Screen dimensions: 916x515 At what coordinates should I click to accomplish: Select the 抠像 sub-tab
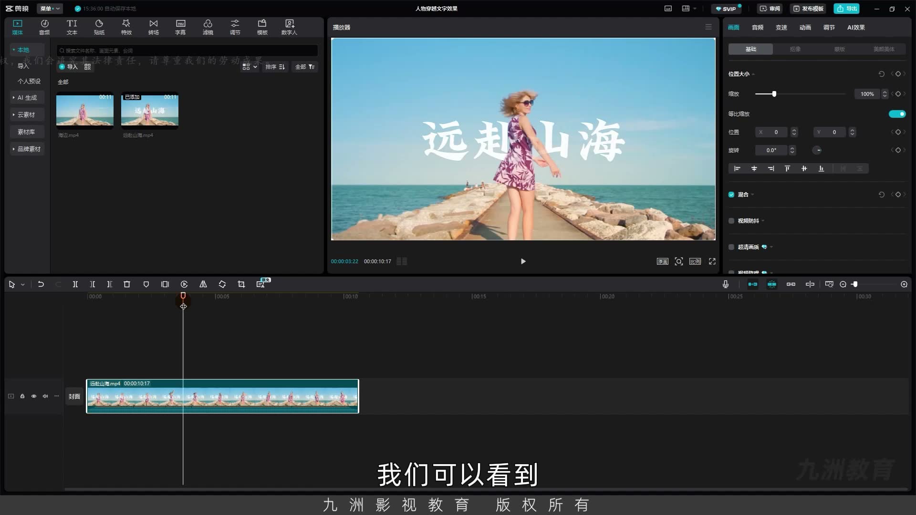(795, 49)
